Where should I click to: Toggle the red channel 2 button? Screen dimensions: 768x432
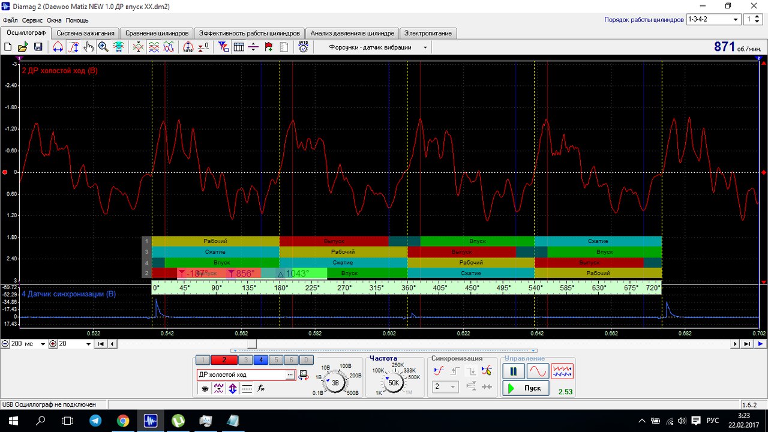pyautogui.click(x=224, y=360)
